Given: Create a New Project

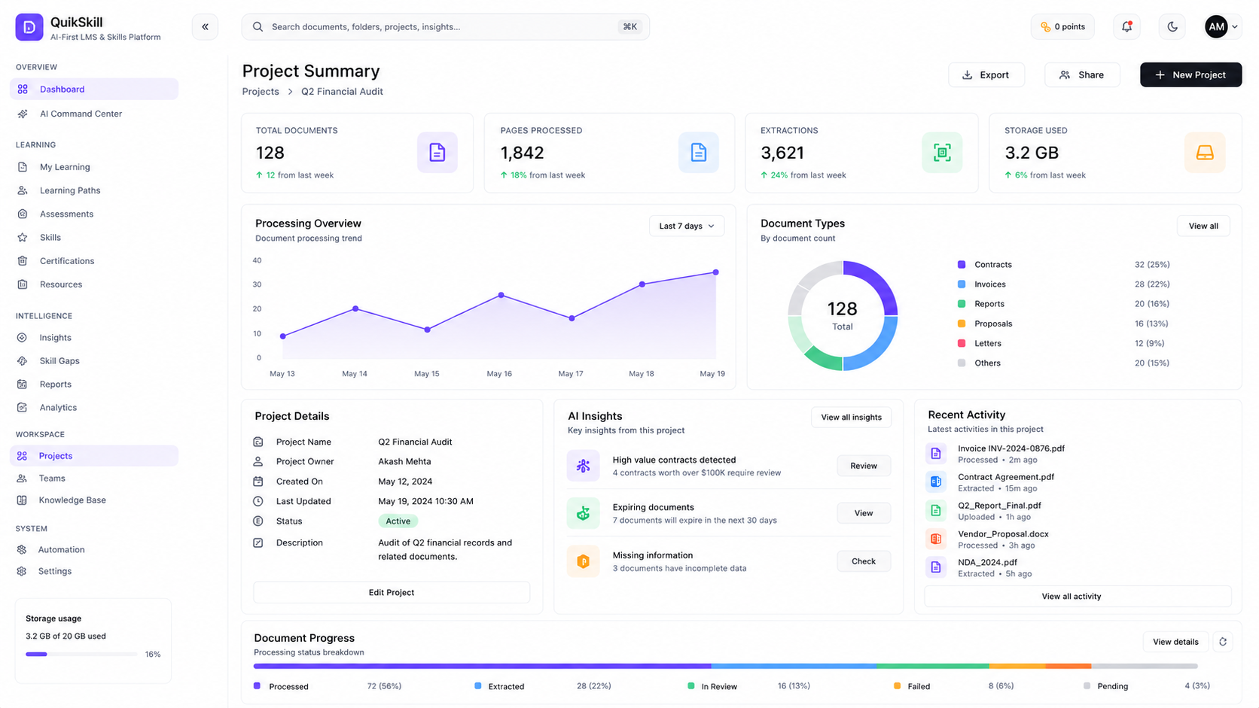Looking at the screenshot, I should [1190, 74].
